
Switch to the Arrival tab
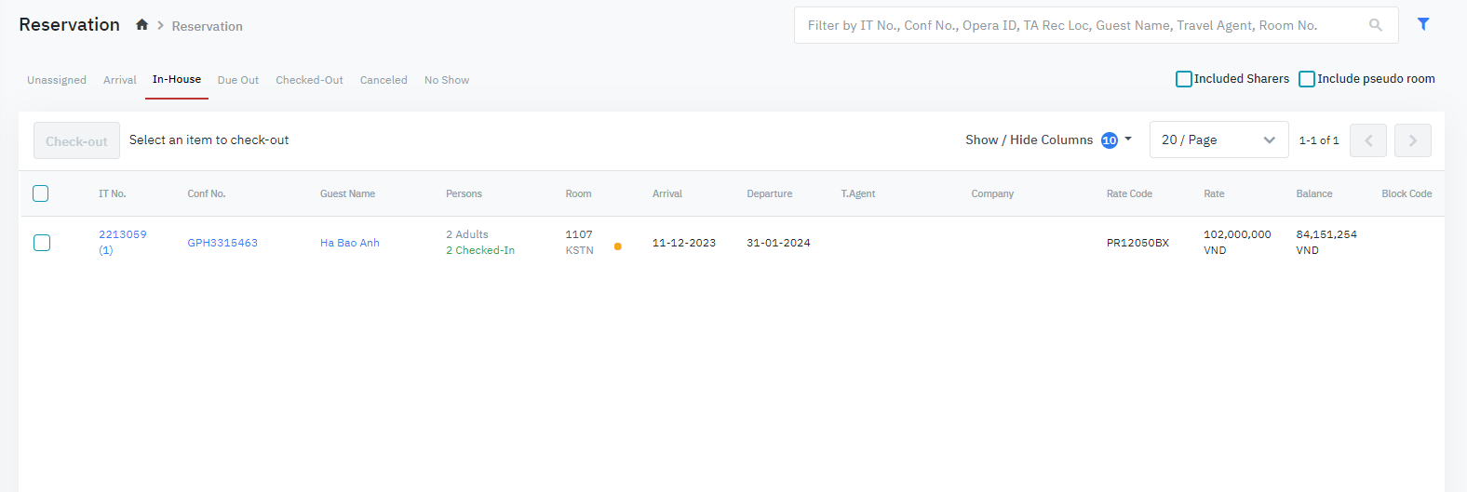(120, 80)
